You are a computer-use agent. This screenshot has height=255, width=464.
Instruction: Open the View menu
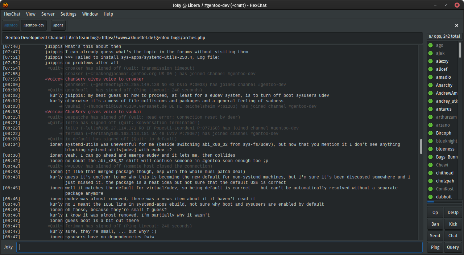click(31, 14)
